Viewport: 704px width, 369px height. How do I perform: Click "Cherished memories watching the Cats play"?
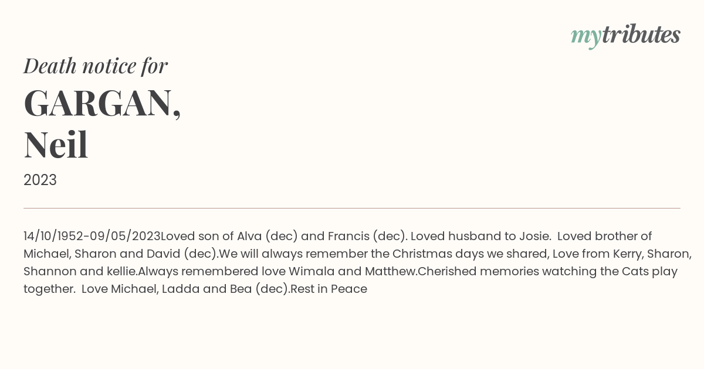coord(547,271)
